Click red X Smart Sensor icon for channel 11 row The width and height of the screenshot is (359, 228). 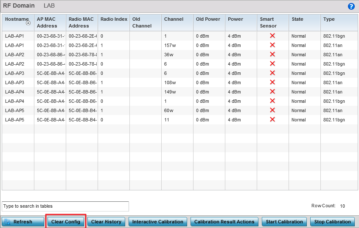pos(272,119)
